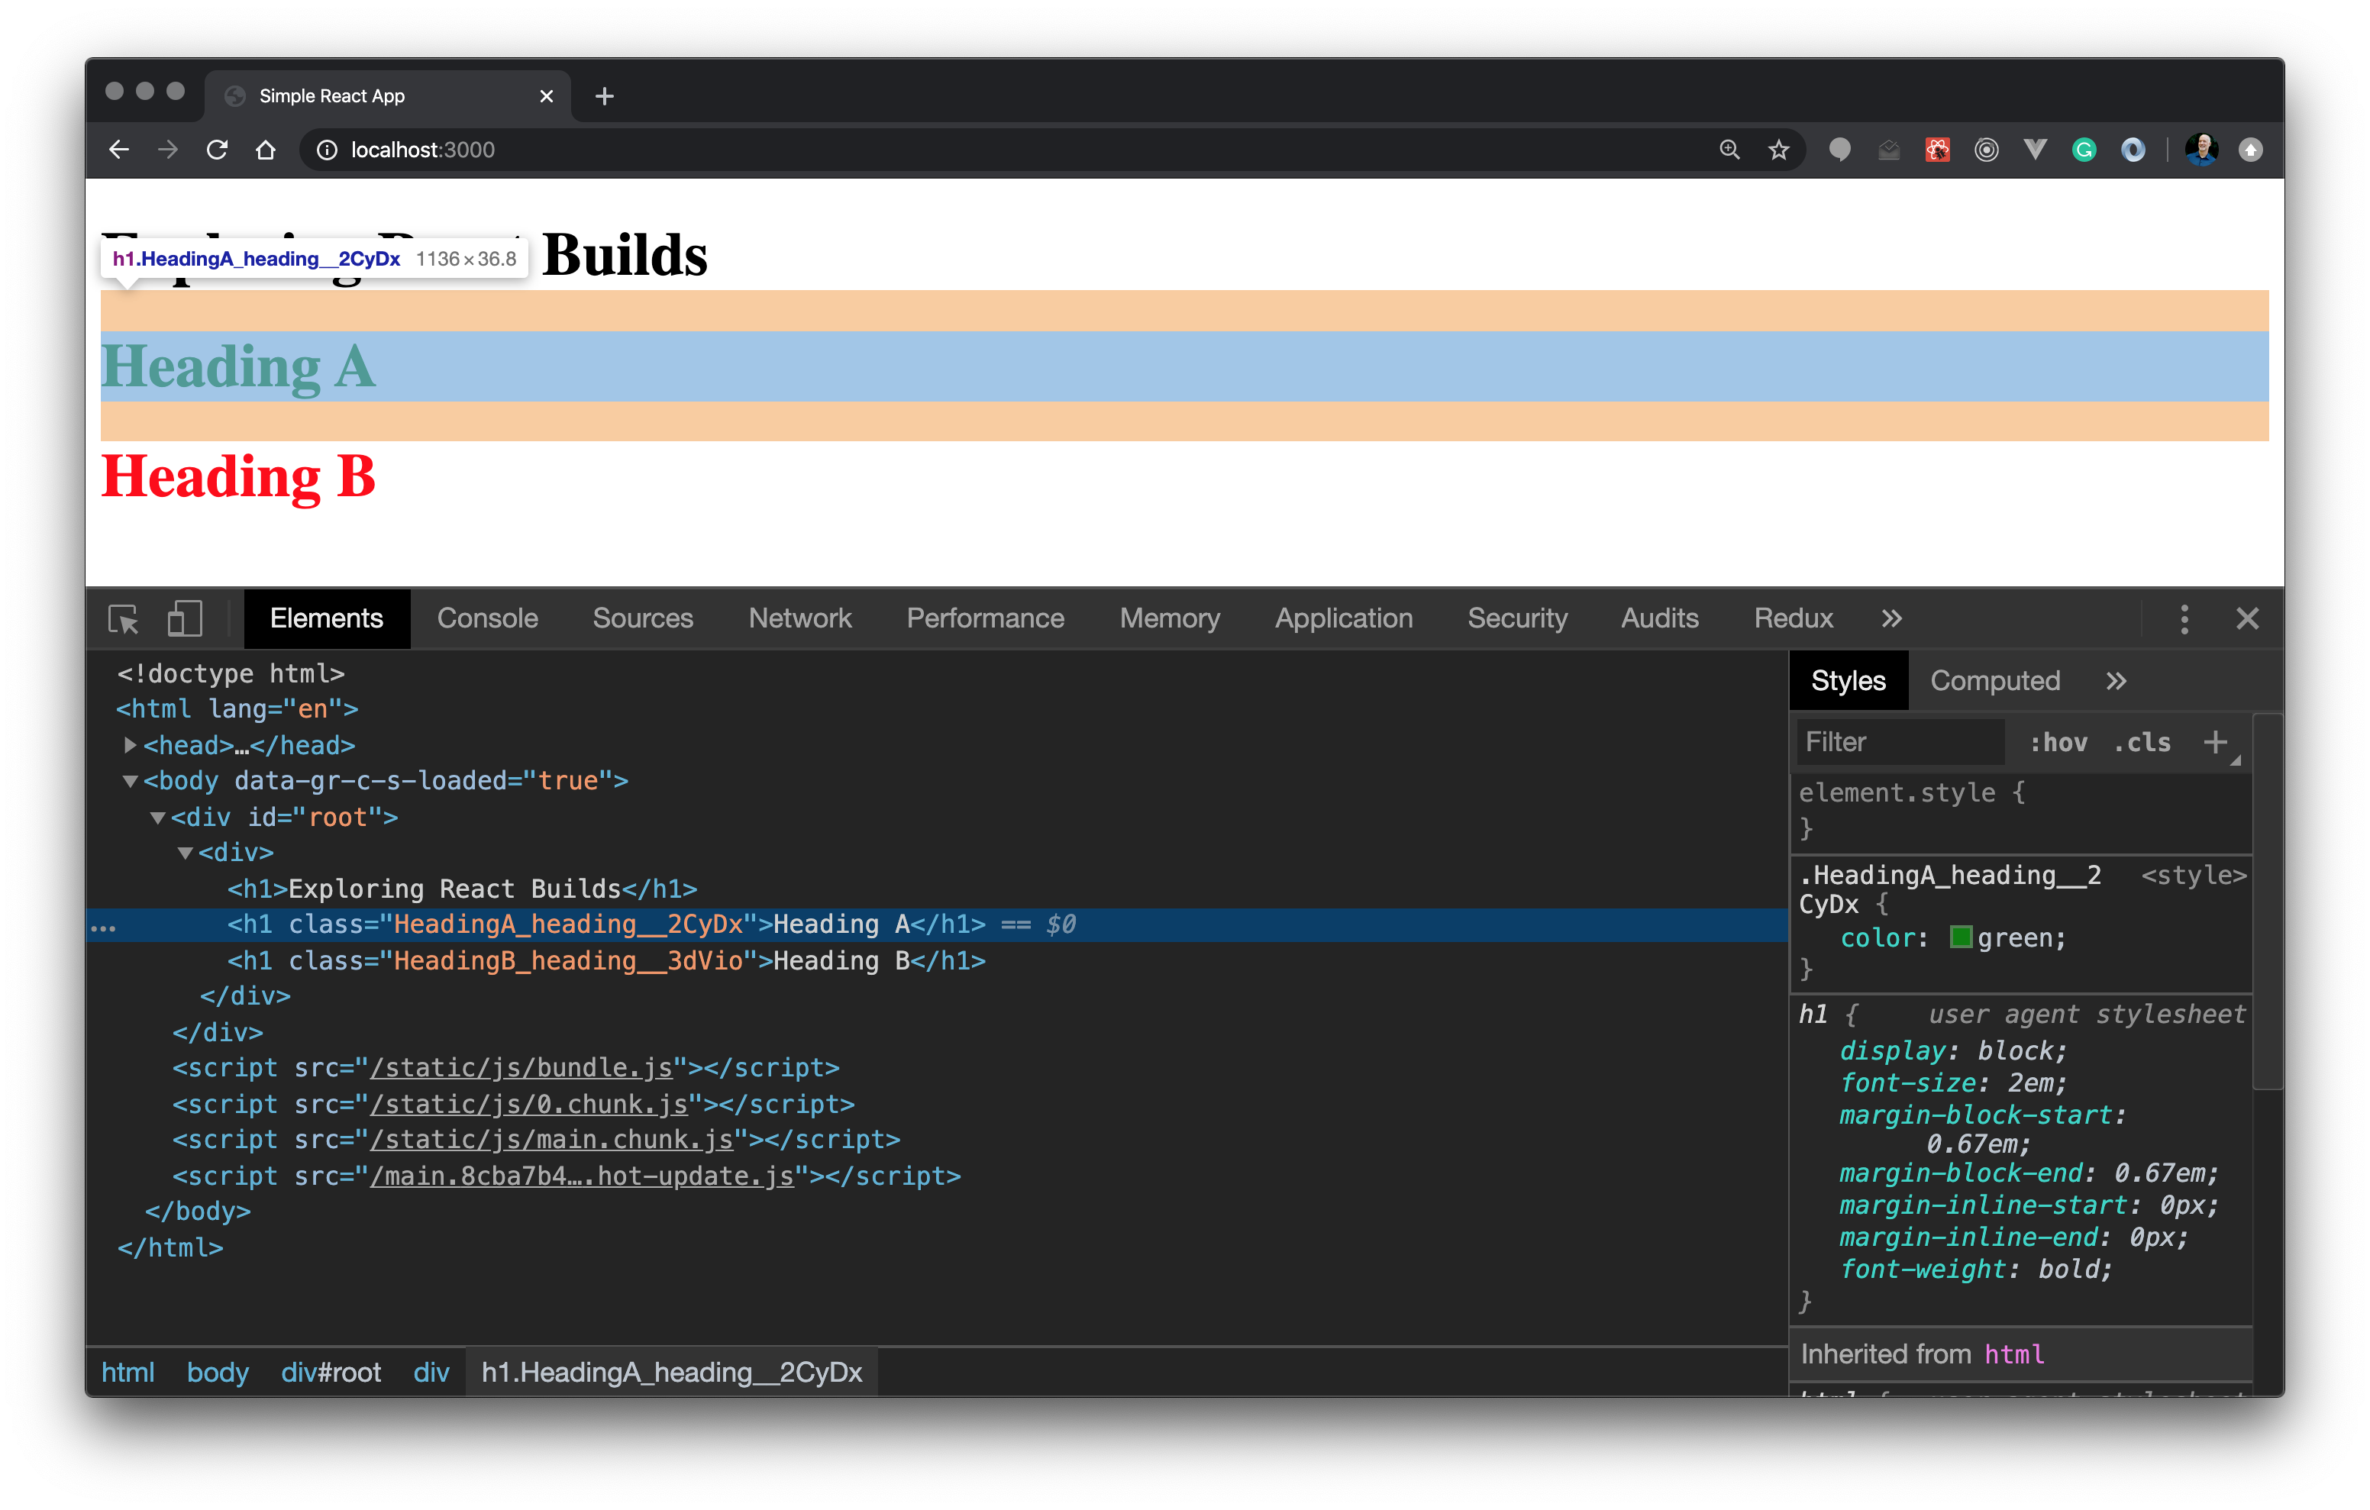Click the home icon in the browser toolbar
This screenshot has height=1510, width=2370.
pyautogui.click(x=266, y=150)
